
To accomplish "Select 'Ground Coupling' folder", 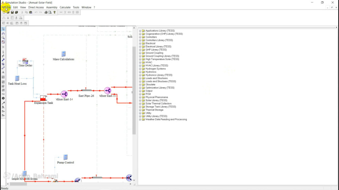I will pos(154,53).
